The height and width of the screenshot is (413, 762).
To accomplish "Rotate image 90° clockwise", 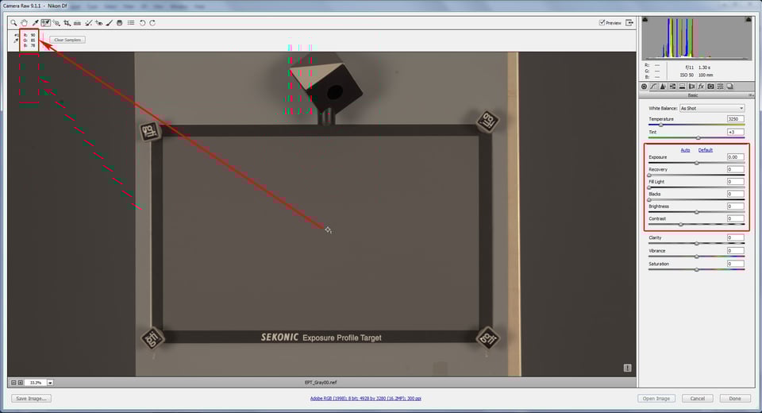I will [152, 23].
